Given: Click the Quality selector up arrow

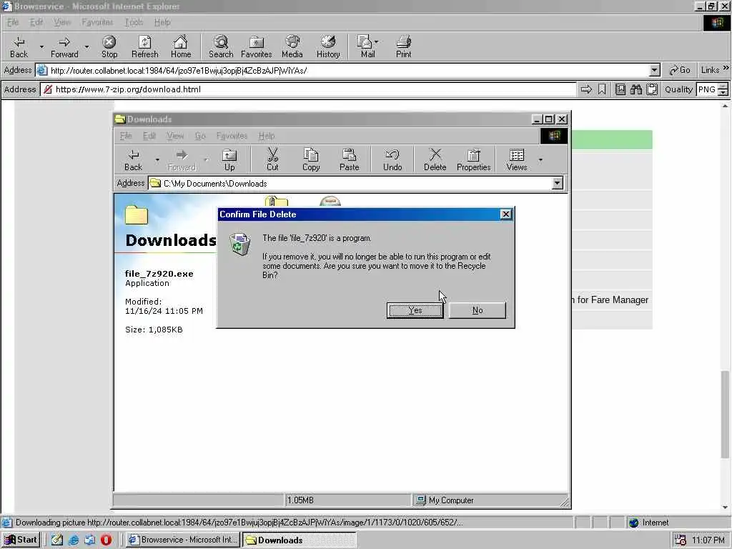Looking at the screenshot, I should coord(723,86).
